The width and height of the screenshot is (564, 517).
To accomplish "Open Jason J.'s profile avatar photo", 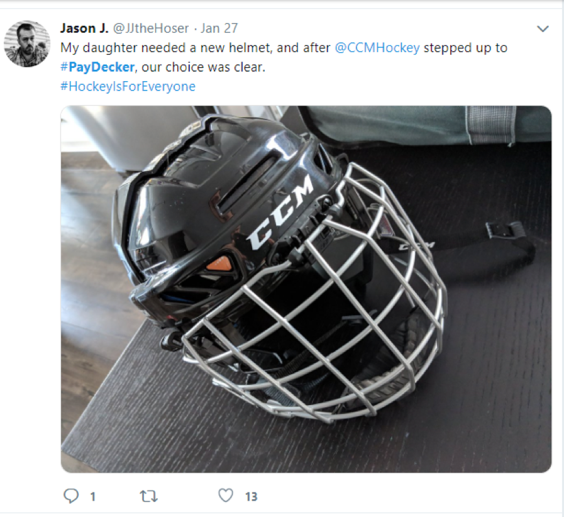I will pyautogui.click(x=27, y=44).
